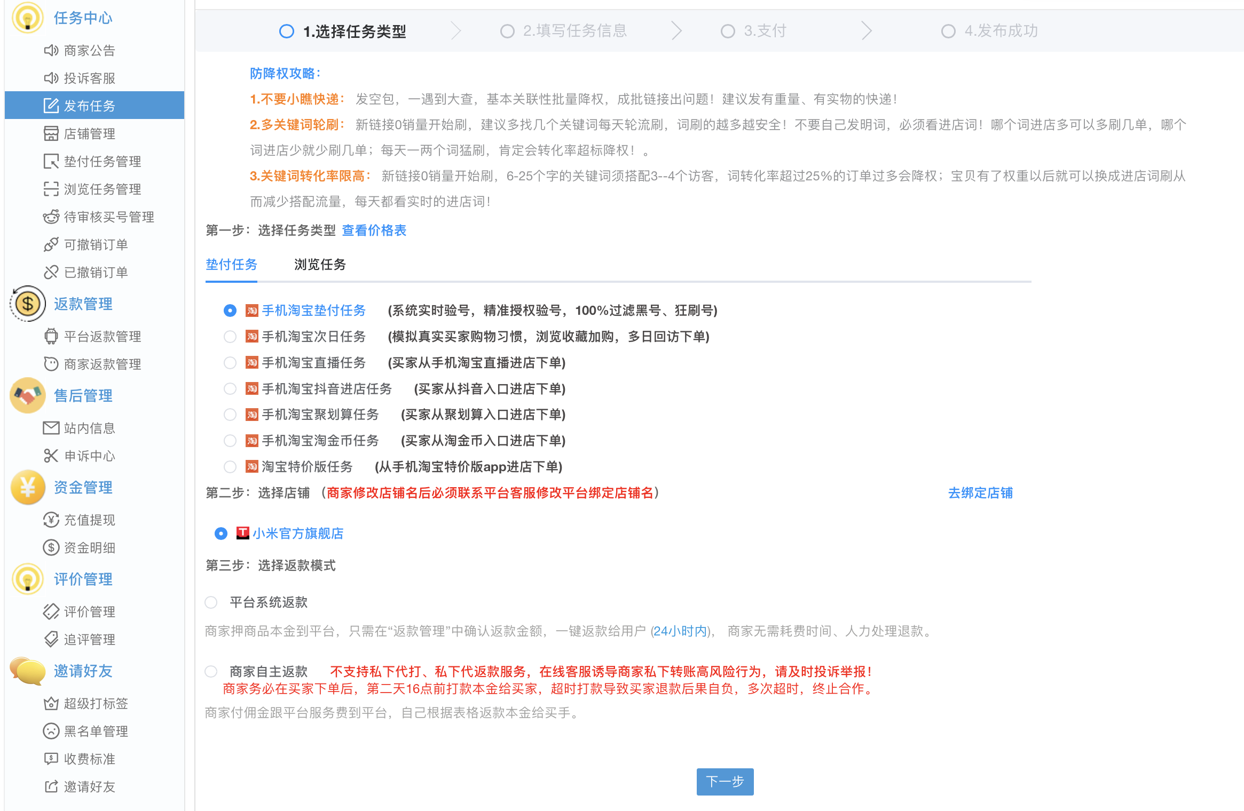Click the icon beside 平台返款管理

(x=51, y=336)
